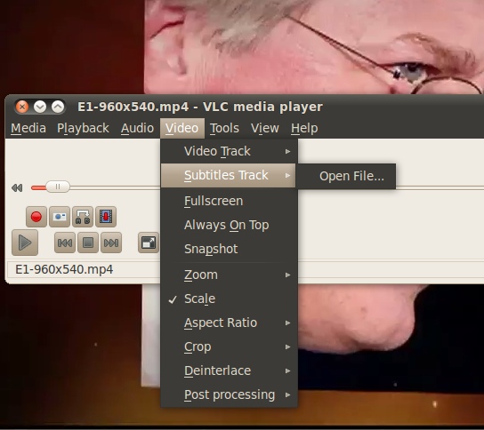Skip to next media track

coord(111,243)
